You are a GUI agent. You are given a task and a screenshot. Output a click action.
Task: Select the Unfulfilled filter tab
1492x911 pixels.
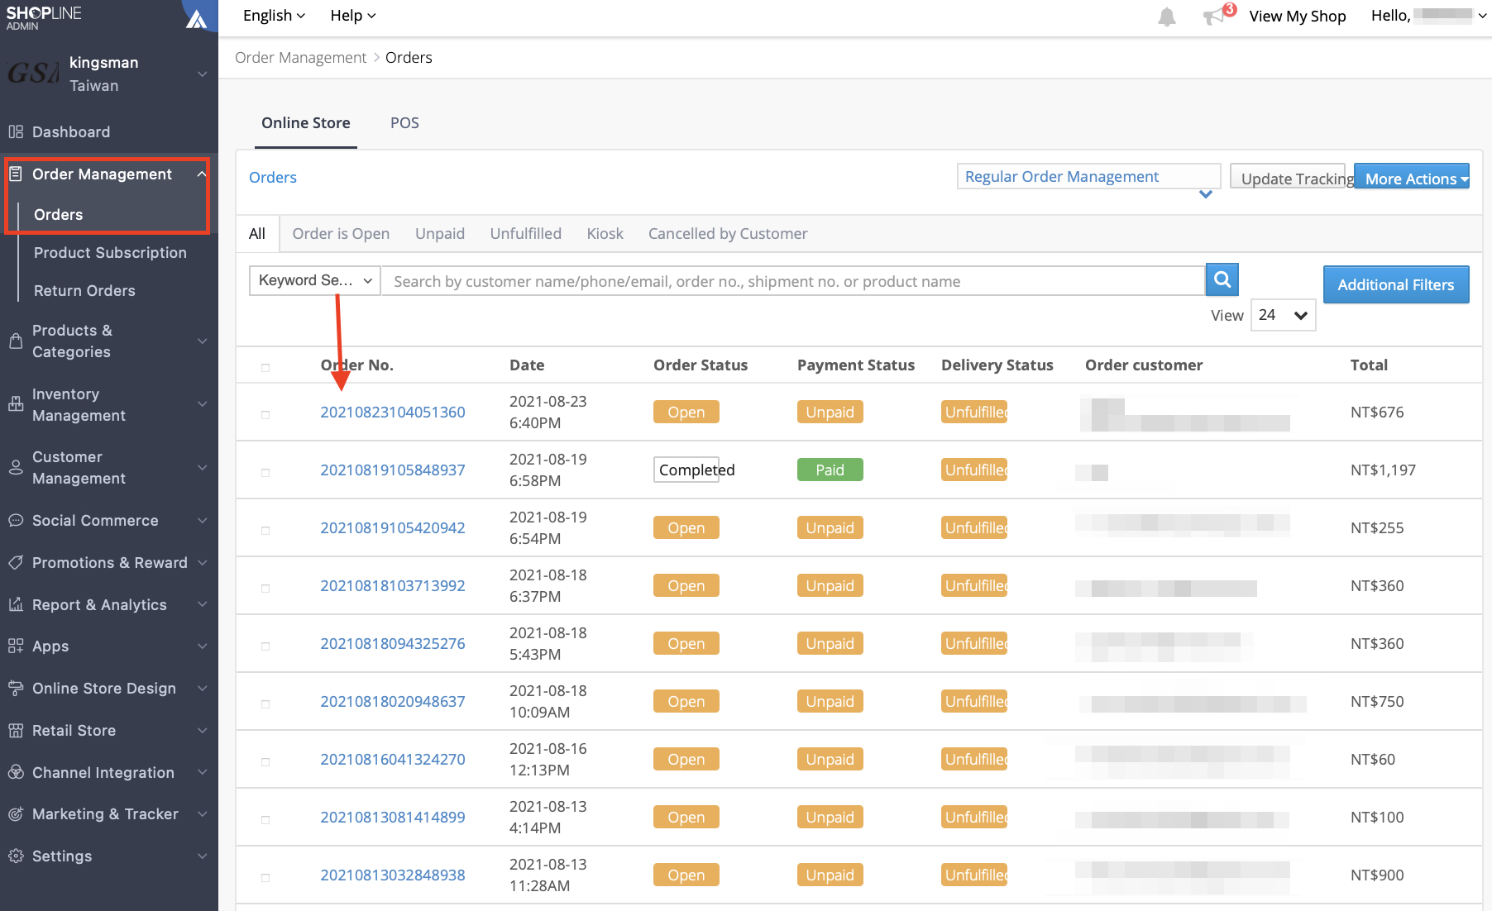coord(525,233)
